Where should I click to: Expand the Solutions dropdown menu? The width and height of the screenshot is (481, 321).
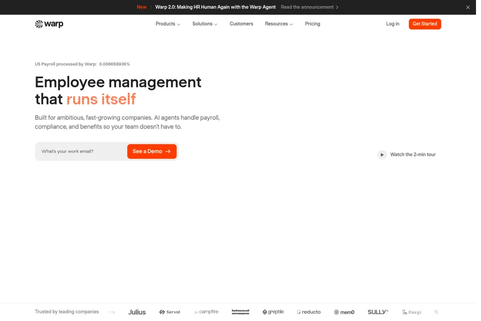coord(205,24)
